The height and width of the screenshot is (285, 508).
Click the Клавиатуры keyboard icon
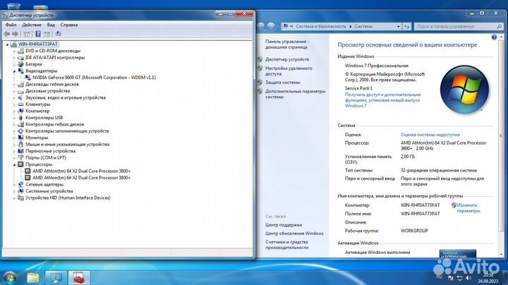coord(20,104)
